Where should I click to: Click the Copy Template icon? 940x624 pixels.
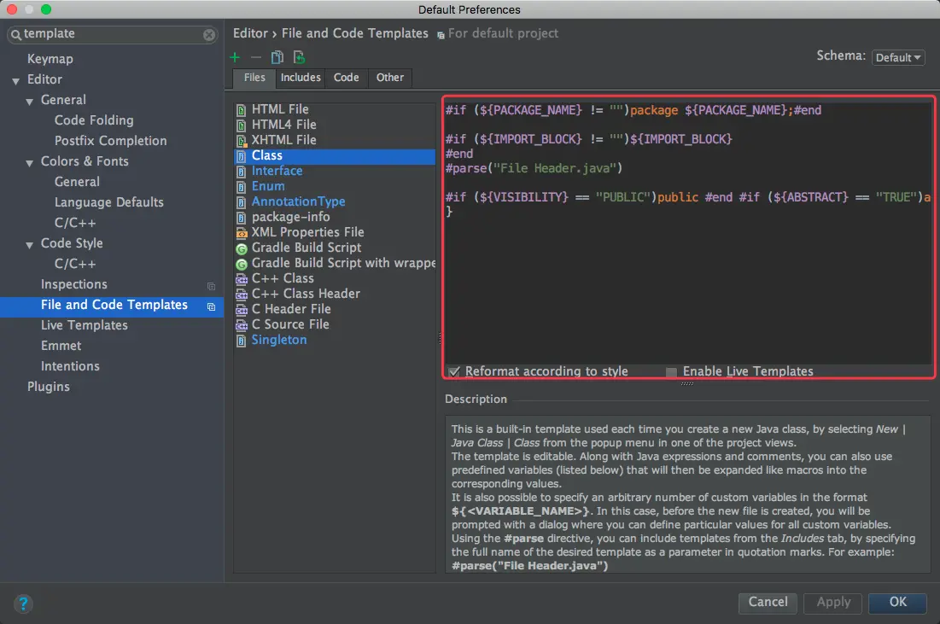(277, 57)
